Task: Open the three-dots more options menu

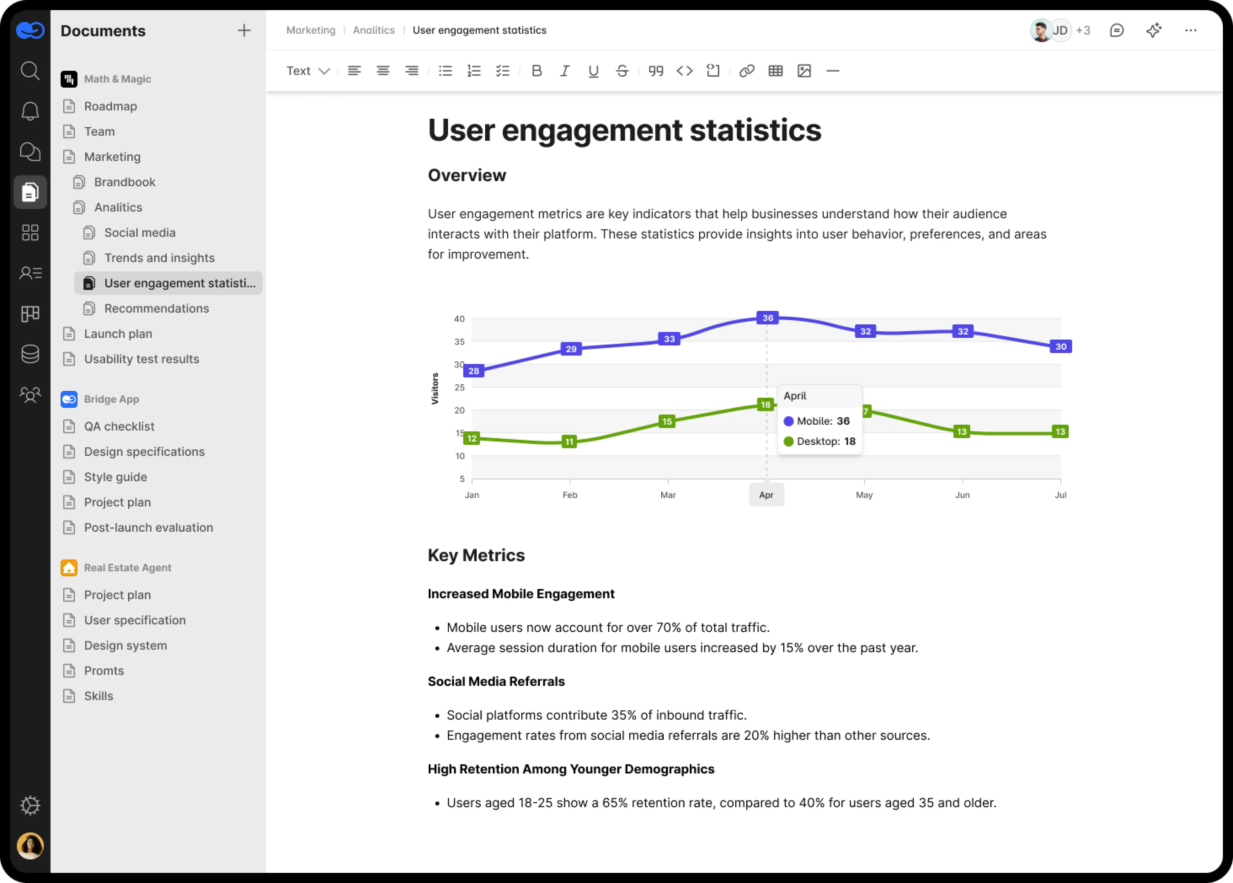Action: (x=1191, y=30)
